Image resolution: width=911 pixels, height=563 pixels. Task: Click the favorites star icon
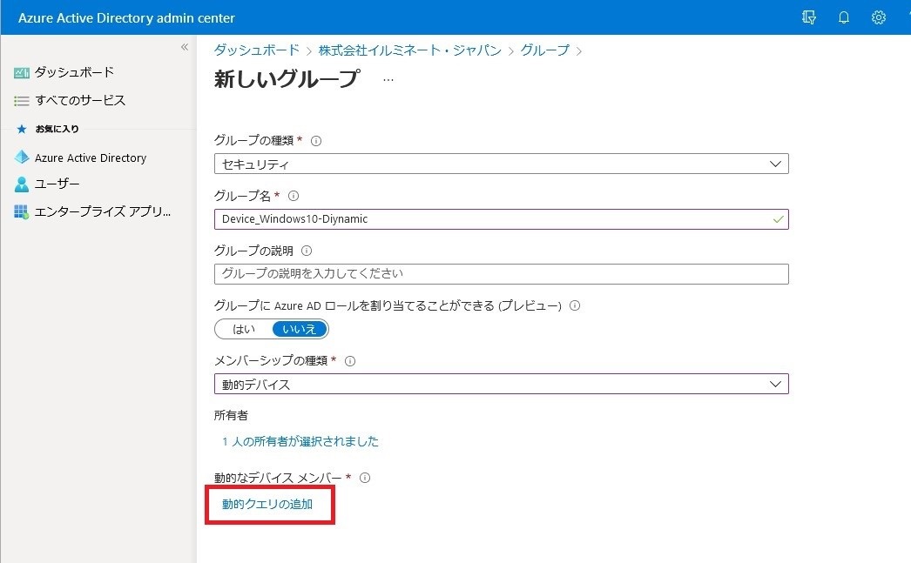pyautogui.click(x=22, y=129)
